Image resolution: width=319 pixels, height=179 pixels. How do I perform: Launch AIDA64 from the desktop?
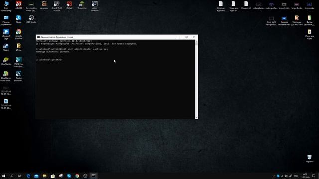(19, 5)
